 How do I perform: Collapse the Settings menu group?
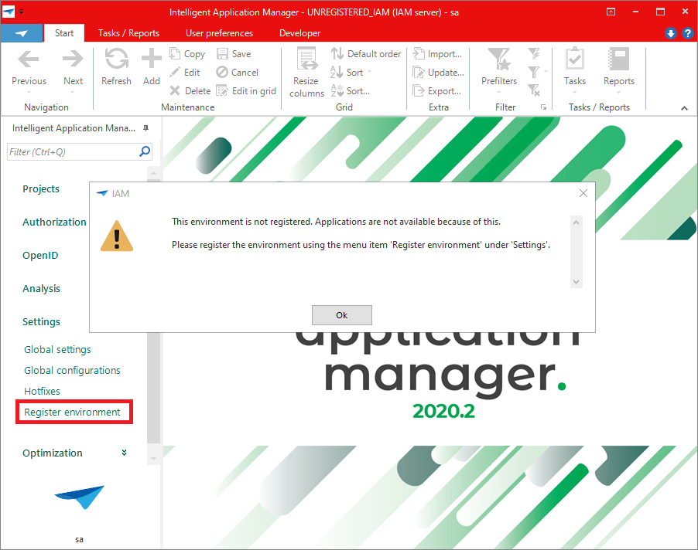(41, 321)
